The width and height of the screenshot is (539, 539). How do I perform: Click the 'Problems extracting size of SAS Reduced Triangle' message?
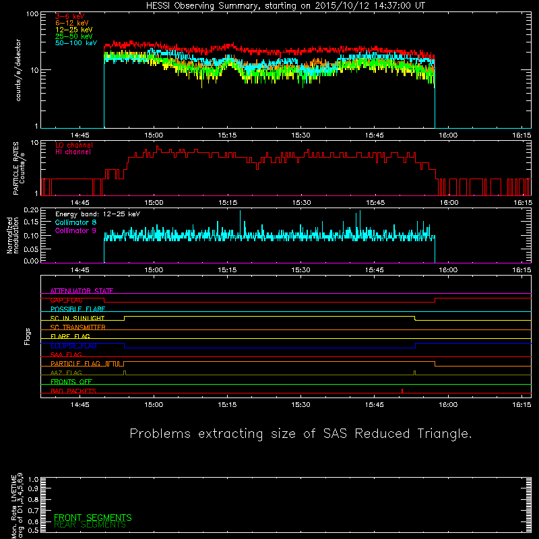tap(300, 433)
